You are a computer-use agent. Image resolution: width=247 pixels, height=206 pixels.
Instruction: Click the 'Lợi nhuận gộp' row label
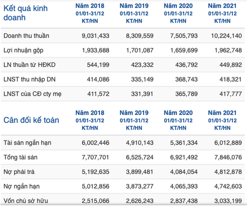[x=23, y=50]
